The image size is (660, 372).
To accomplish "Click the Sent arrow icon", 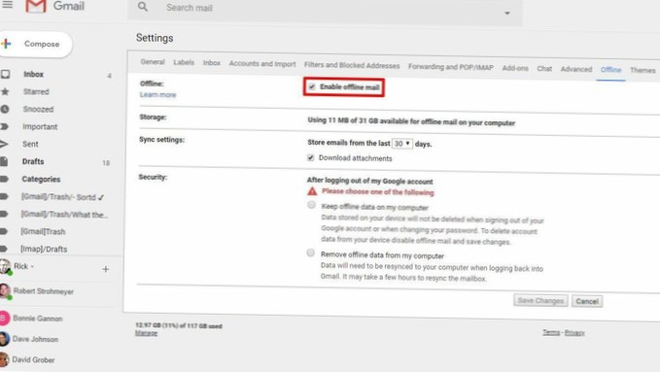I will click(x=4, y=144).
